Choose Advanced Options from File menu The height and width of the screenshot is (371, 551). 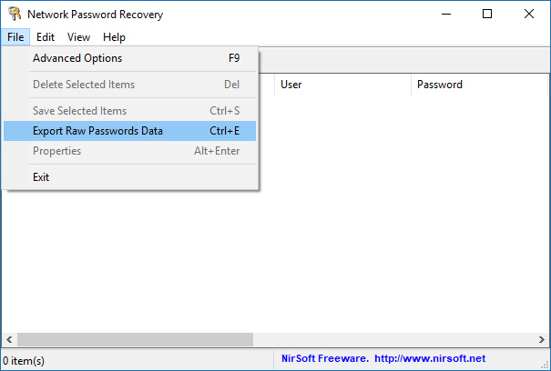click(129, 58)
